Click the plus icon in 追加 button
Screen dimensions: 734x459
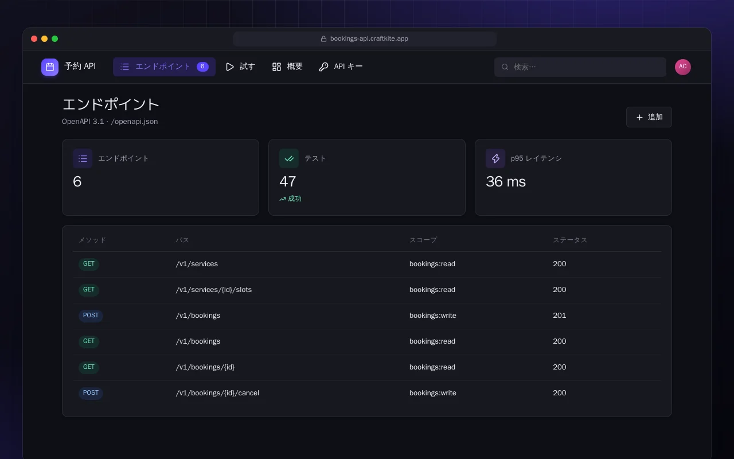point(639,117)
